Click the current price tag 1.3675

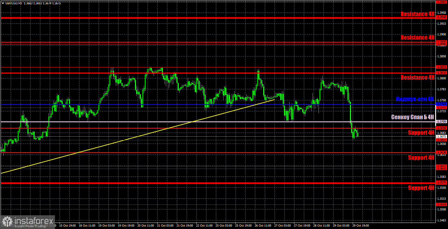(x=442, y=137)
